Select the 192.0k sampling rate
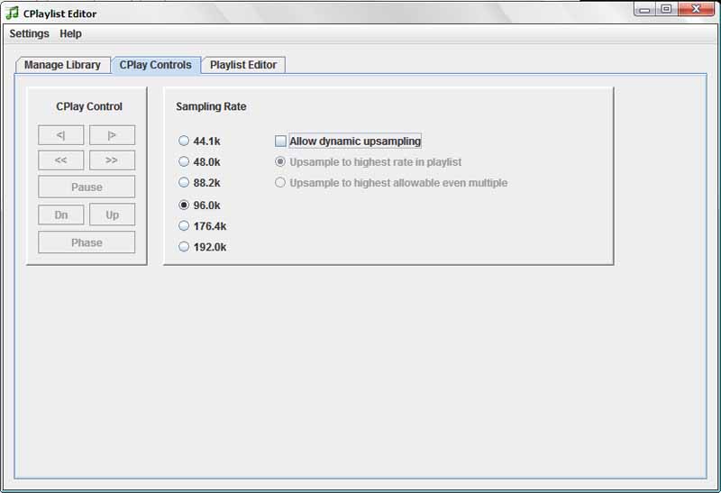 (x=202, y=247)
